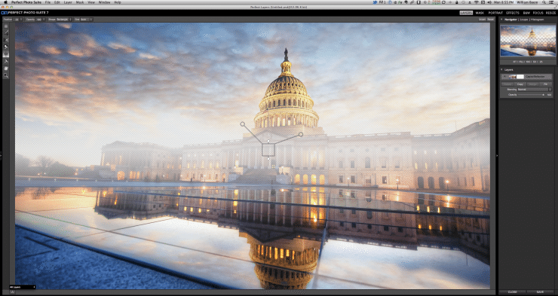Set navigator zoom to FIT
This screenshot has height=296, width=558.
point(514,62)
